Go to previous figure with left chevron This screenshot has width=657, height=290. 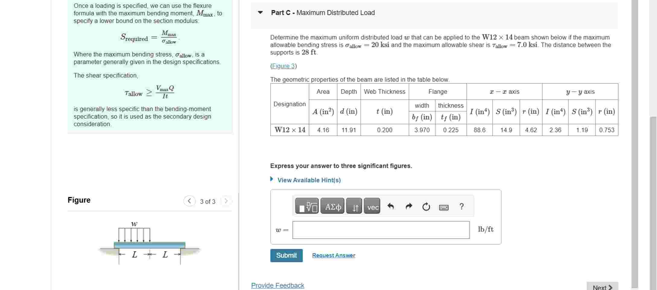point(189,201)
